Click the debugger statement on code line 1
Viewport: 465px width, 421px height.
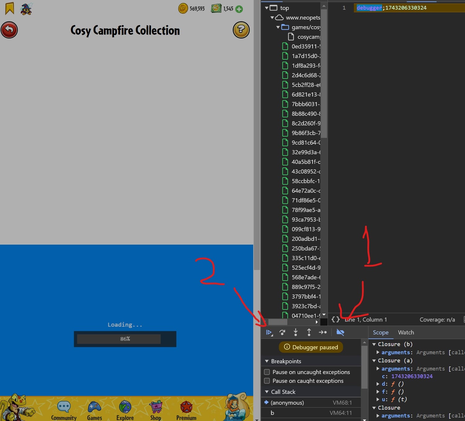click(x=369, y=8)
